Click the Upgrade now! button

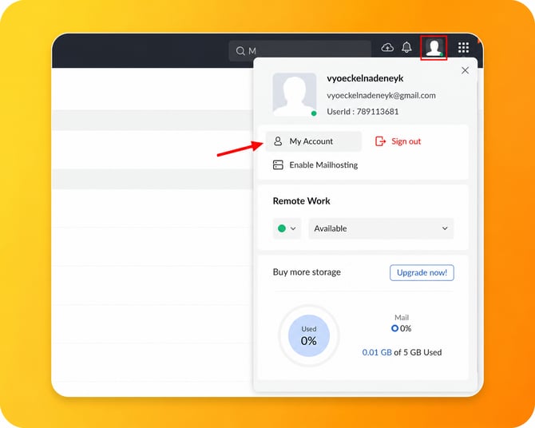(422, 273)
